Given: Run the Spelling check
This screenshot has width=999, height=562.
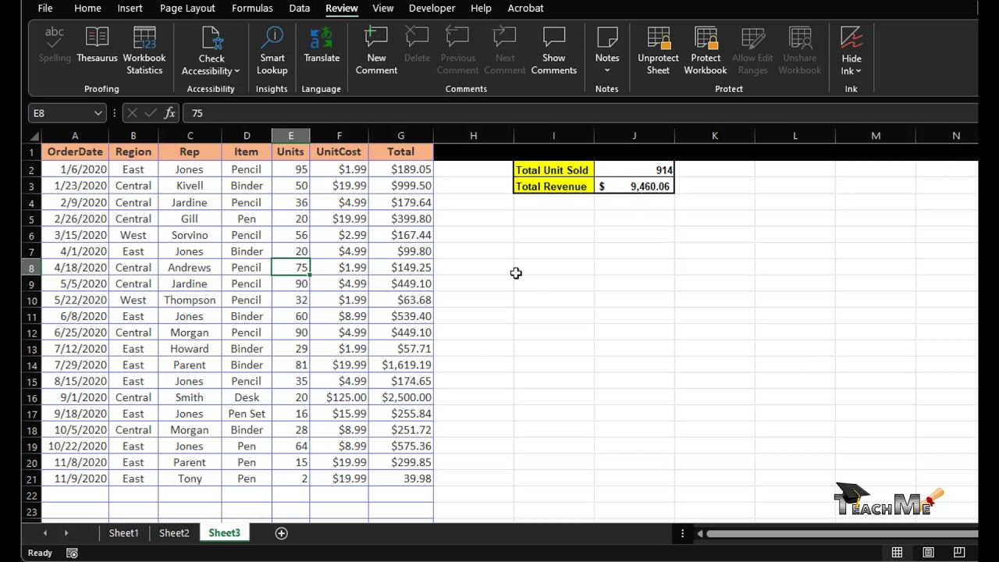Looking at the screenshot, I should (x=55, y=46).
